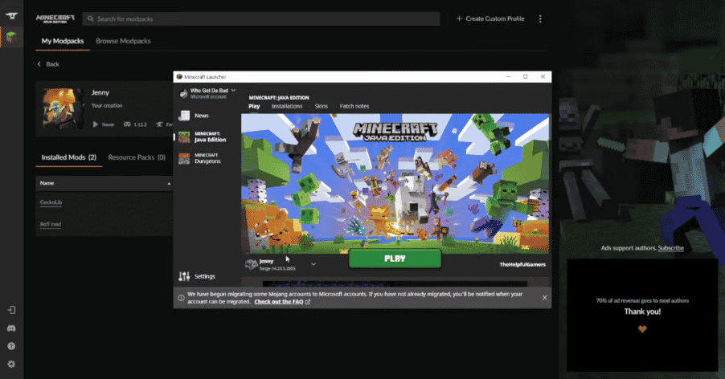Dismiss the migration notice banner
725x379 pixels.
pos(545,298)
